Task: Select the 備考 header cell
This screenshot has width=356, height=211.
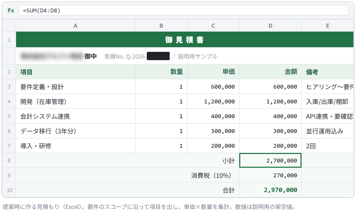Action: (328, 72)
